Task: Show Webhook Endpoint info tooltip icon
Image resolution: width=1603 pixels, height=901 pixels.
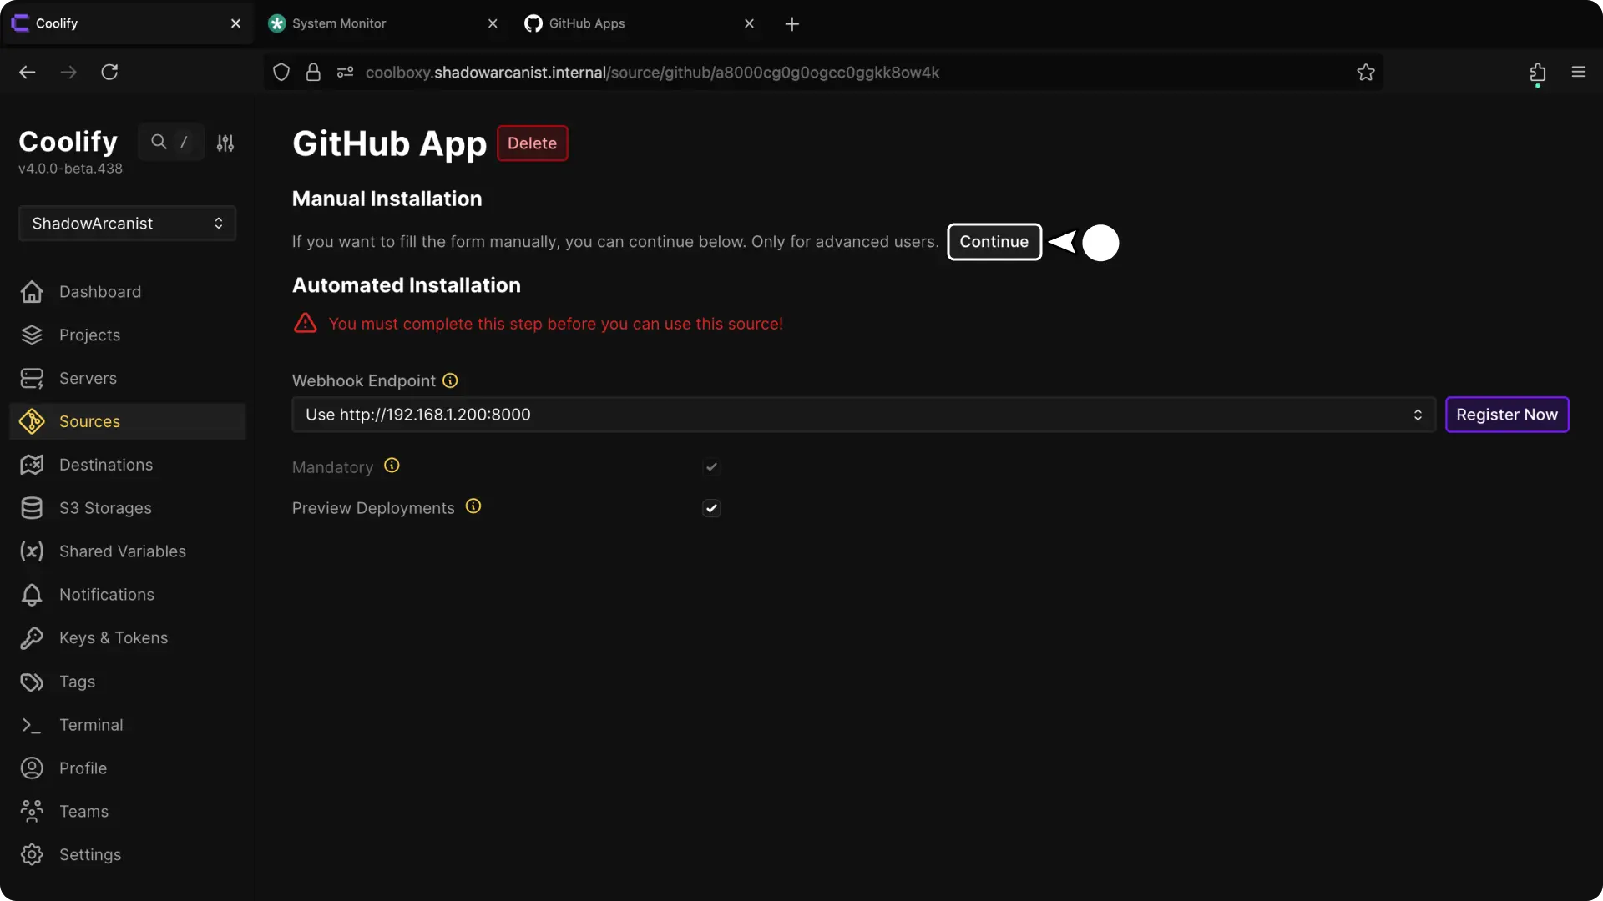Action: (x=450, y=381)
